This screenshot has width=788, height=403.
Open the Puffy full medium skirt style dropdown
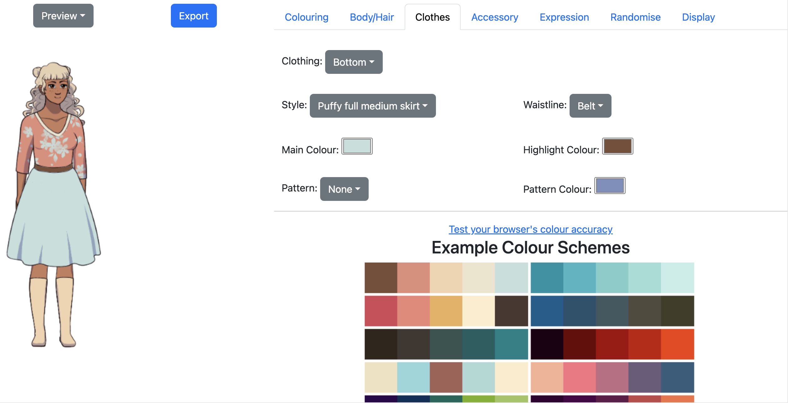click(373, 106)
